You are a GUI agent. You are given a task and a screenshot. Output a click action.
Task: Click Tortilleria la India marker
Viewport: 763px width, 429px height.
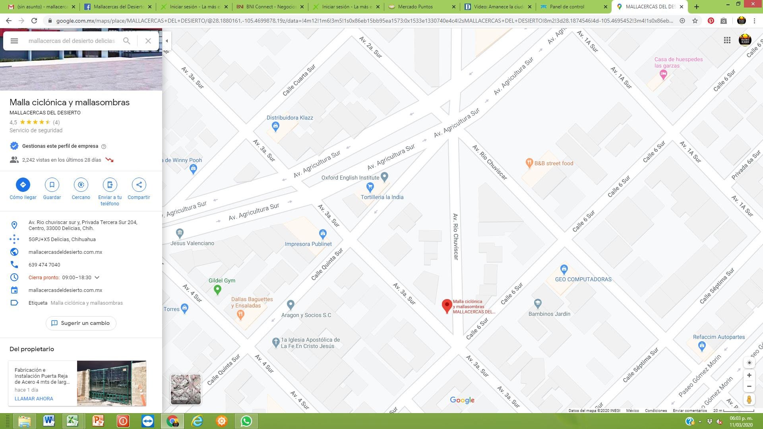tap(370, 187)
